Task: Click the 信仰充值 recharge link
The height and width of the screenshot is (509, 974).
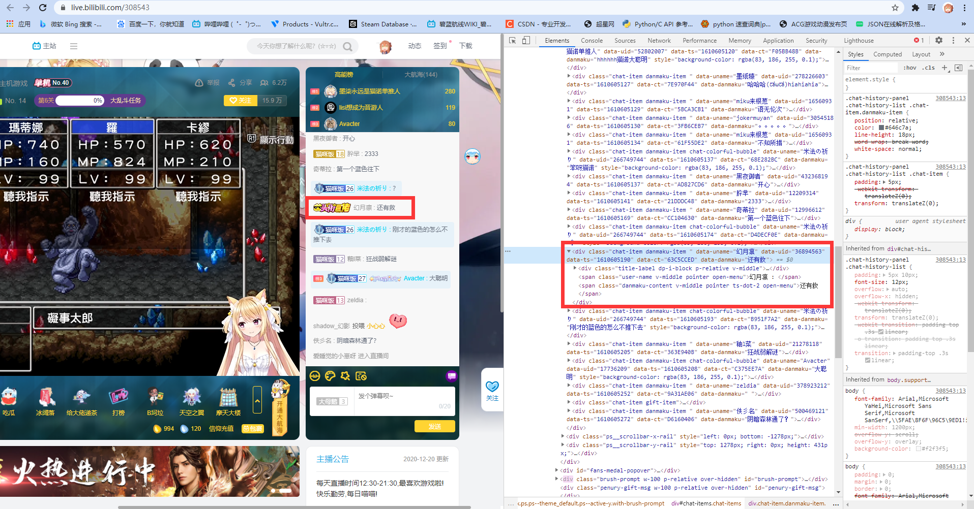Action: point(221,429)
